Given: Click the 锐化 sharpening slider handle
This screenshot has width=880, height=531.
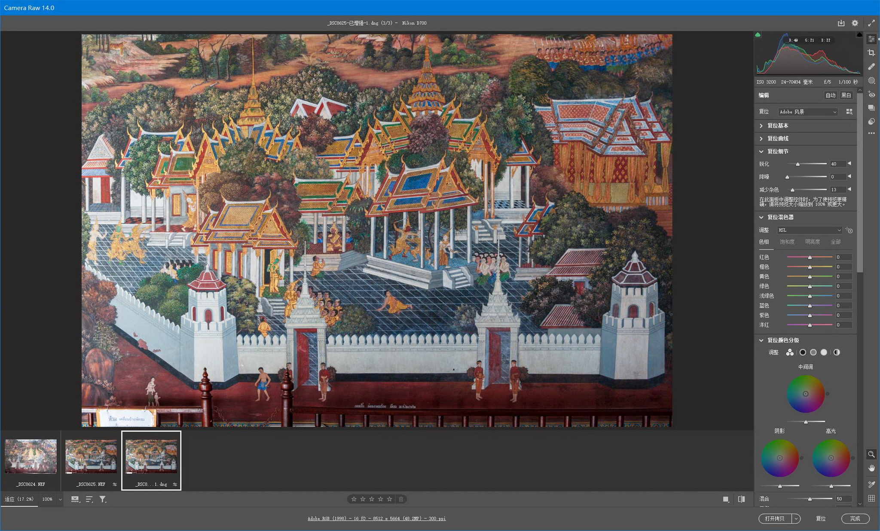Looking at the screenshot, I should coord(797,164).
